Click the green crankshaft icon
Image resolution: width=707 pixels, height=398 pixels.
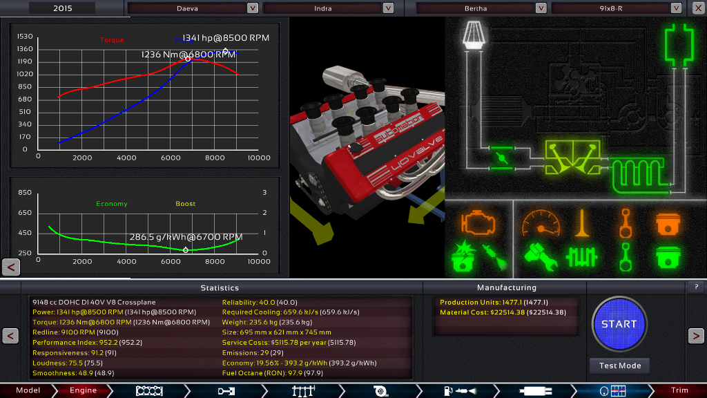(581, 256)
